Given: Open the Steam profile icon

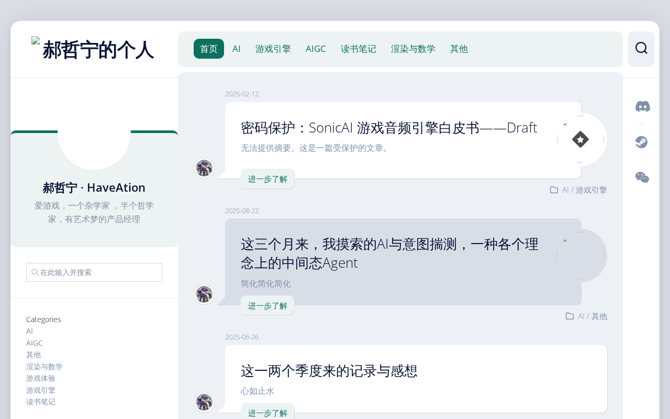Looking at the screenshot, I should (x=641, y=142).
